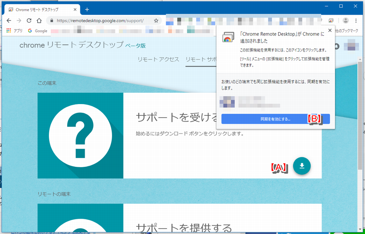Open the Google bookmark

pos(38,31)
